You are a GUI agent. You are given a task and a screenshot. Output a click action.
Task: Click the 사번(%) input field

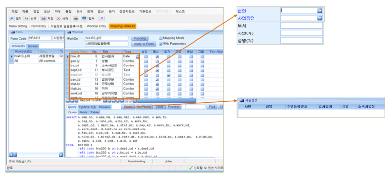301,33
